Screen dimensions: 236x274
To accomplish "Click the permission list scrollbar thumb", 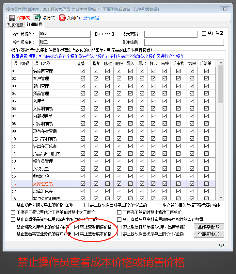I will click(x=221, y=85).
